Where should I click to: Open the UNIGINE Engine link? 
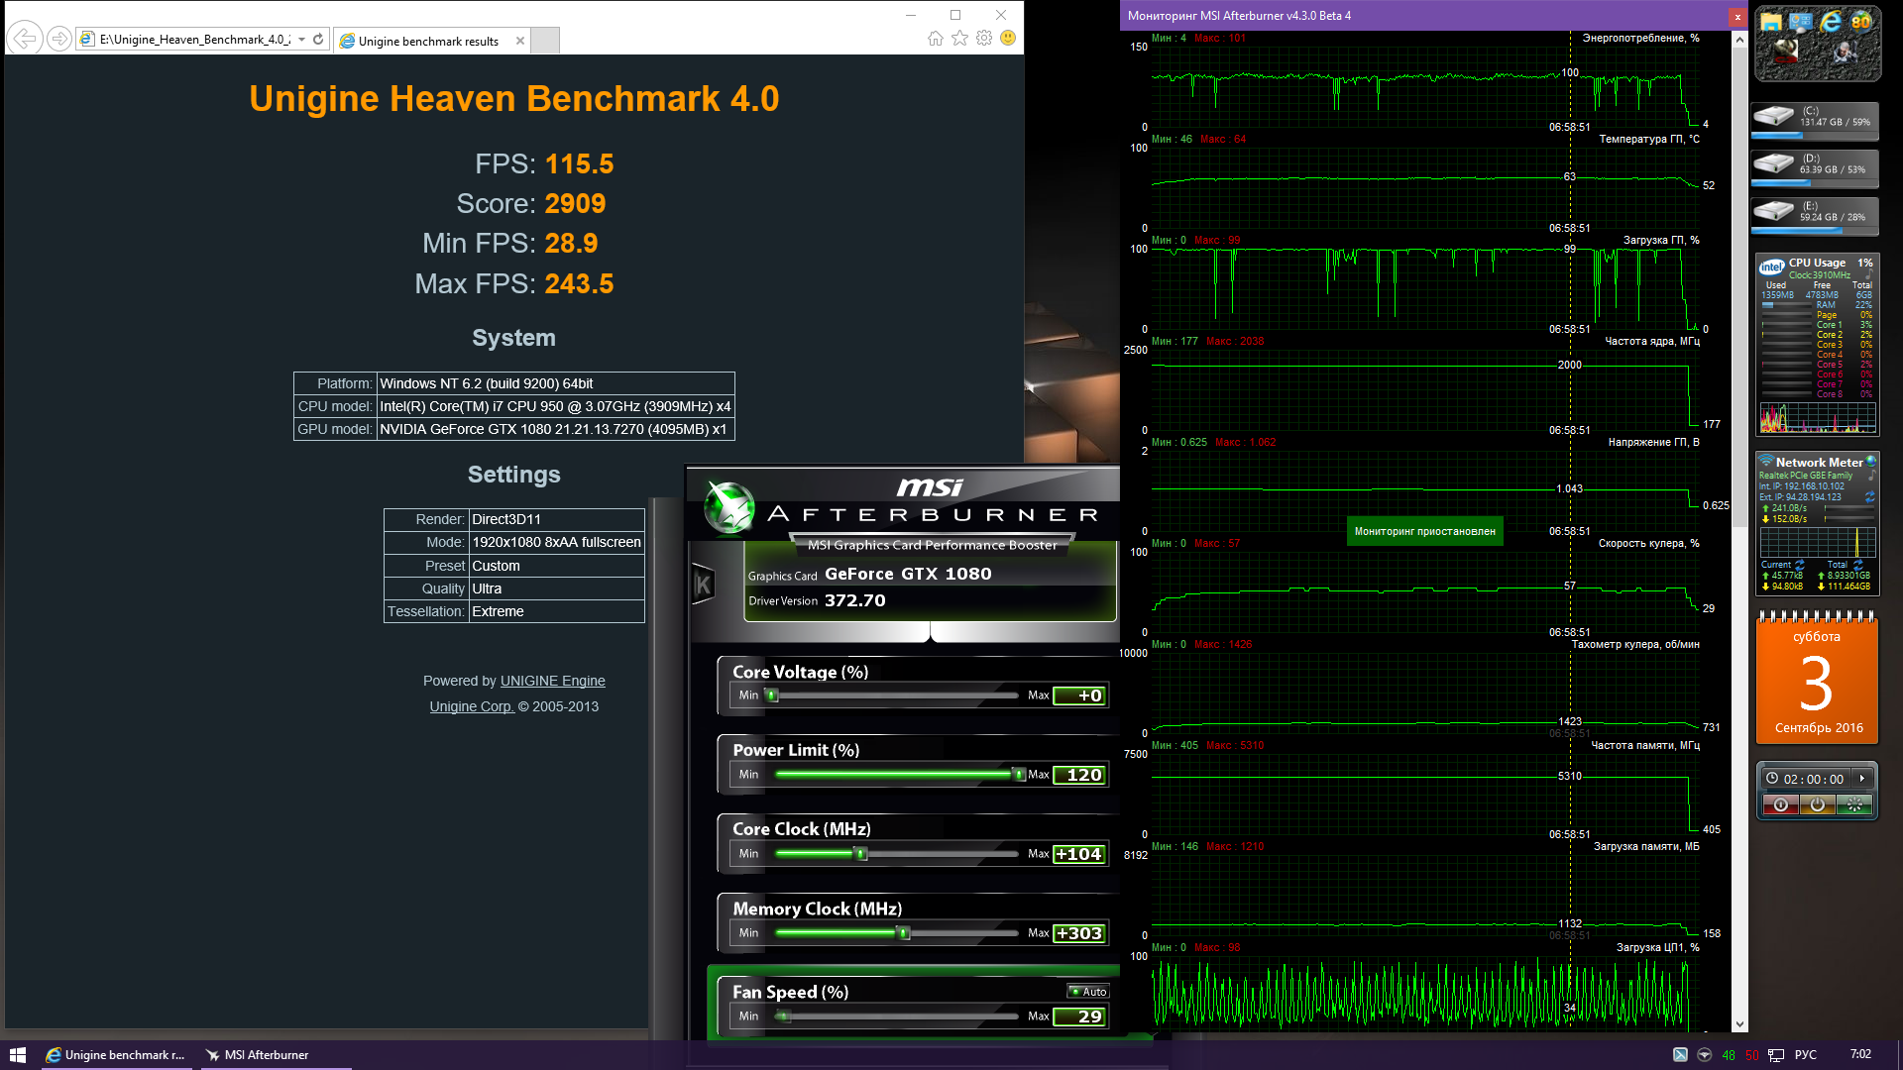click(x=552, y=681)
